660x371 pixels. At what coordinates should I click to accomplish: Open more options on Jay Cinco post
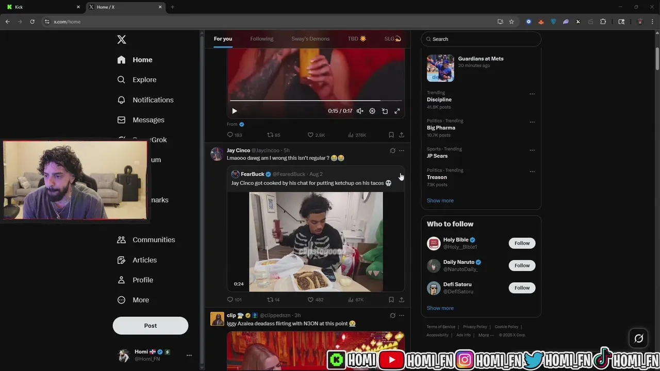(402, 150)
